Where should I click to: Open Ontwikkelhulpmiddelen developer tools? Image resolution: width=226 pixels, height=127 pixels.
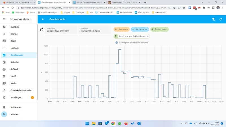coord(19,90)
